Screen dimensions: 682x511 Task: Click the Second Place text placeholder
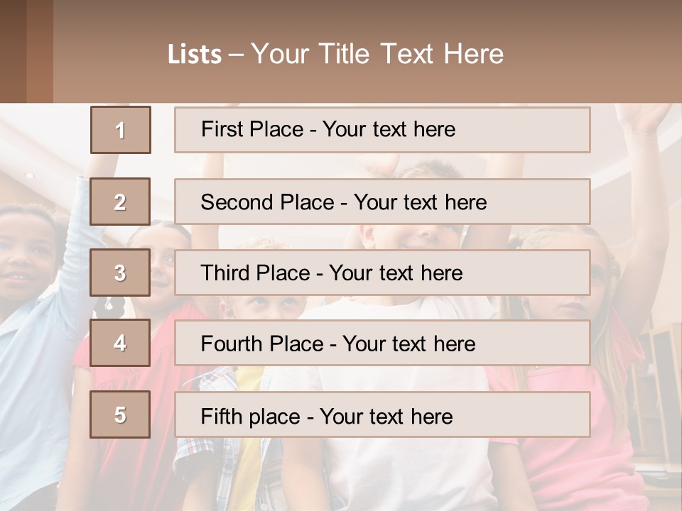point(382,202)
